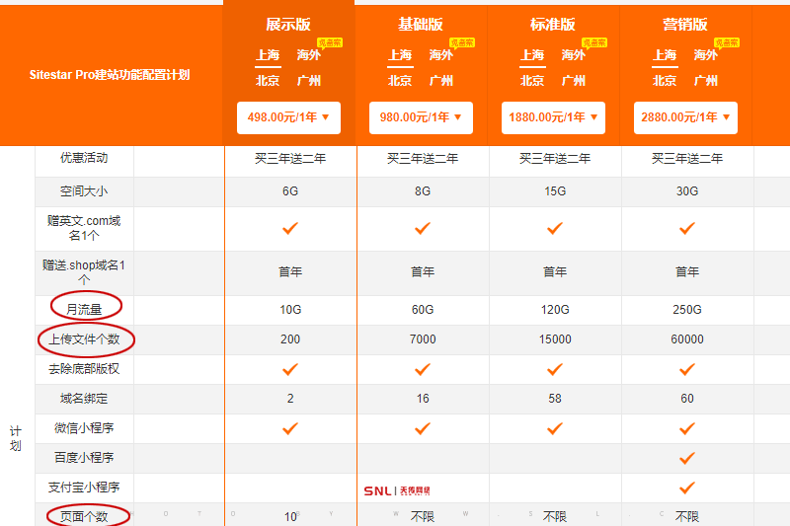This screenshot has height=526, width=790.
Task: Select 上海 region under 基础版
Action: coord(400,55)
